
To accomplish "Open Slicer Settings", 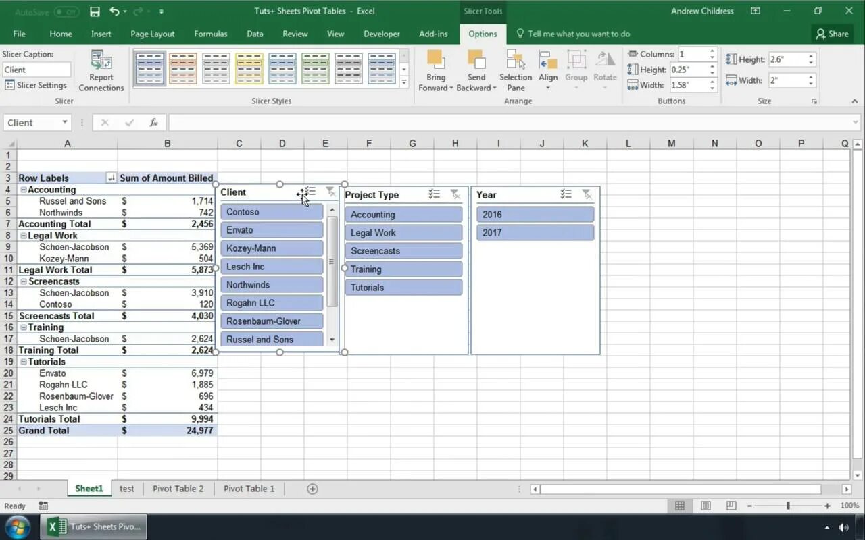I will click(x=36, y=85).
